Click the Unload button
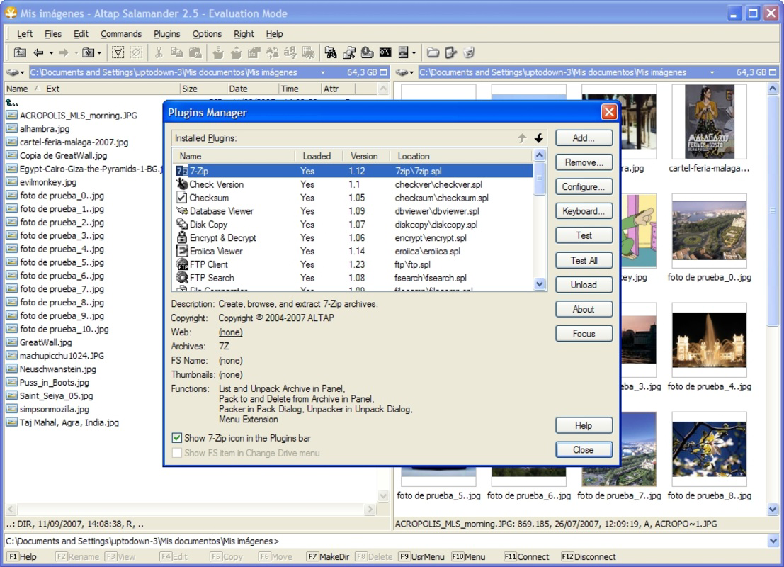 [584, 285]
